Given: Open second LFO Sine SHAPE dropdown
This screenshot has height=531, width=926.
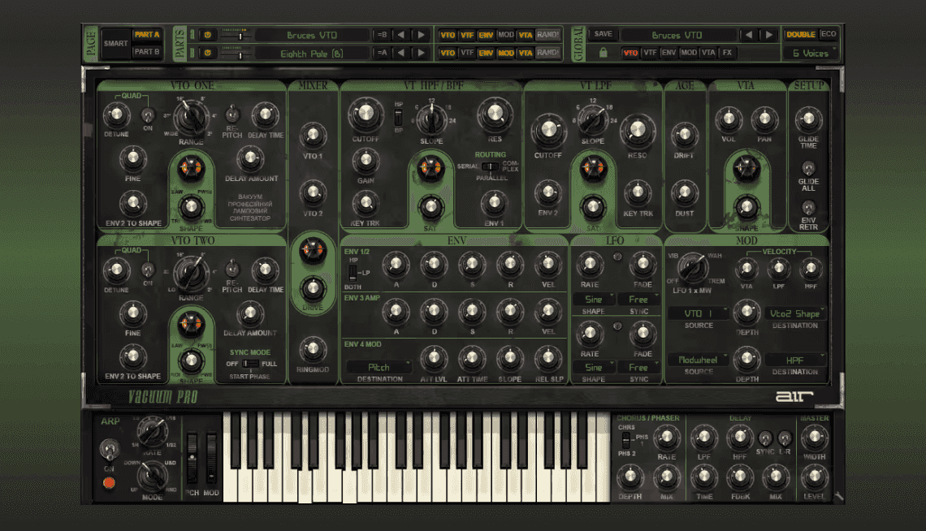Looking at the screenshot, I should (594, 367).
